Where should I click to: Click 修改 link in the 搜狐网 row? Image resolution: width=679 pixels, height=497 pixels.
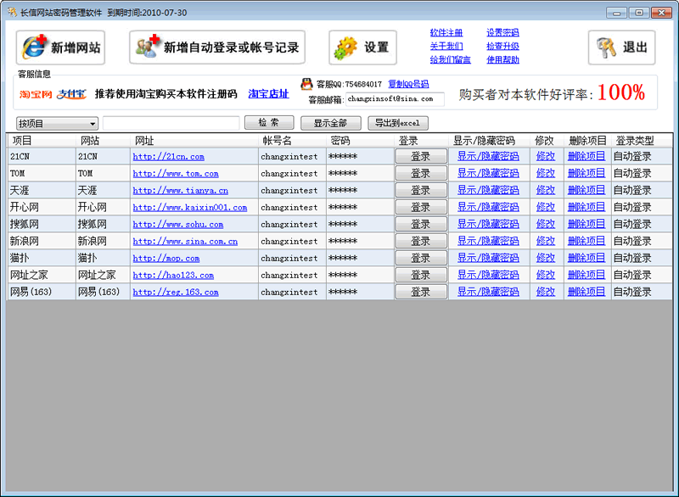tap(546, 224)
